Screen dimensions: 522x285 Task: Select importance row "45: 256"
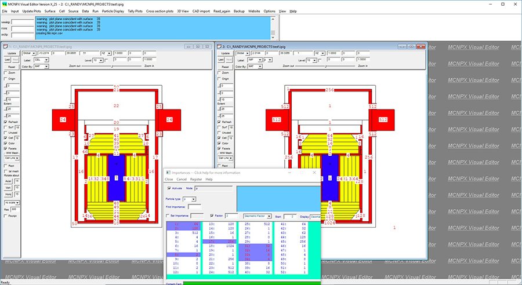tap(292, 242)
